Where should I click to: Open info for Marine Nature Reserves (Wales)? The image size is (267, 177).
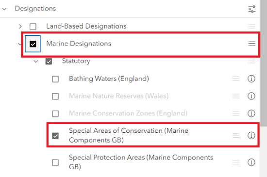click(251, 96)
